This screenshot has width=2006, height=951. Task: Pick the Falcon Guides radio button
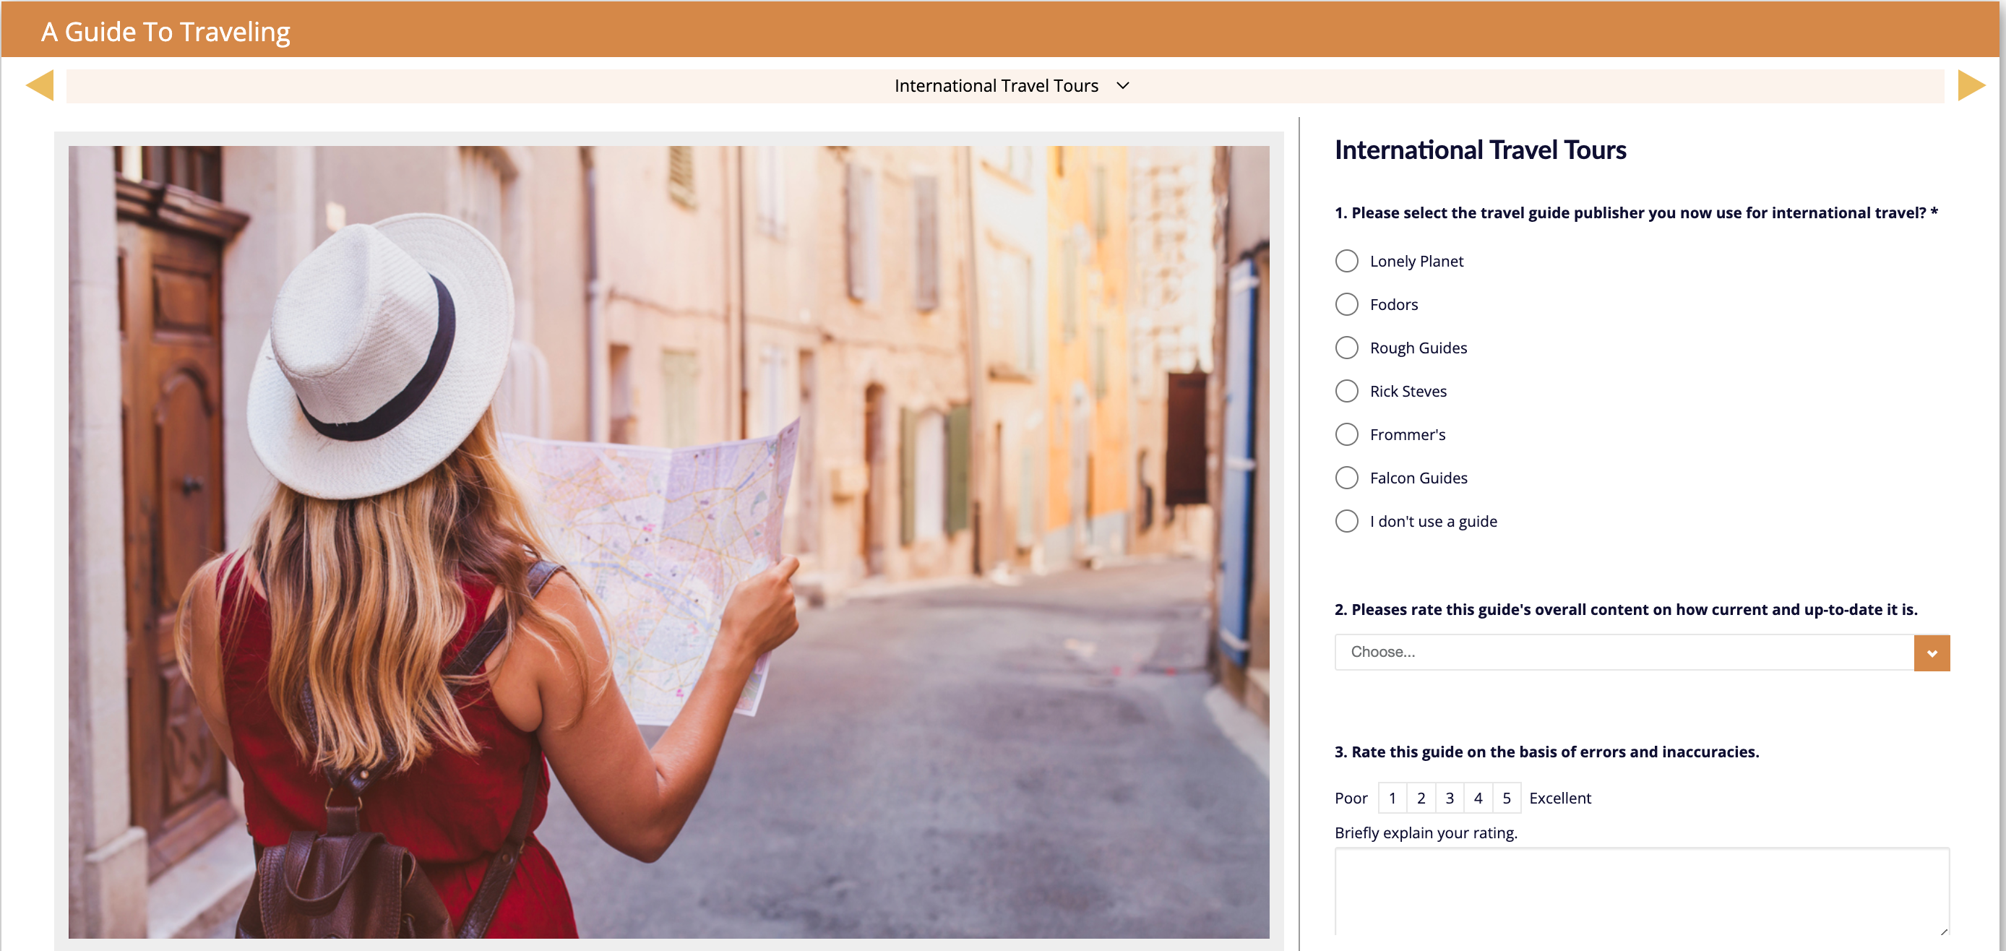coord(1346,478)
